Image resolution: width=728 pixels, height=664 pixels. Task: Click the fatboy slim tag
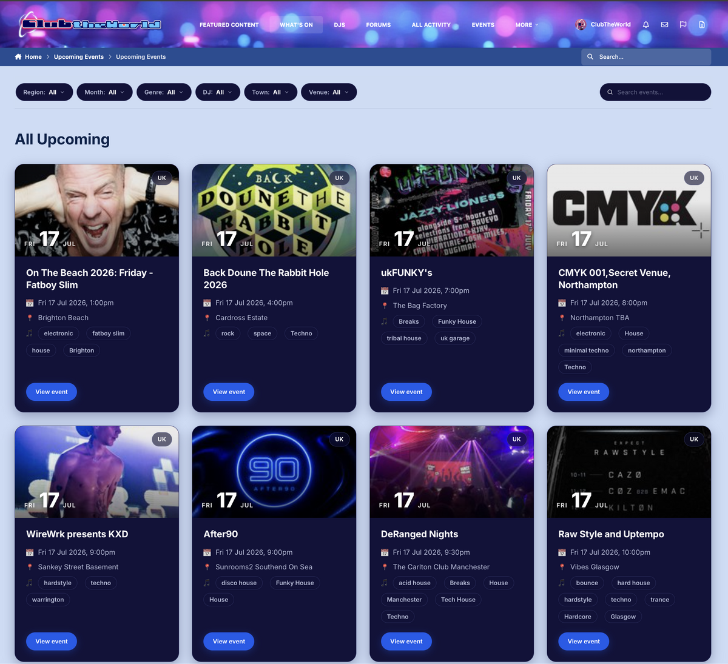[x=108, y=334]
